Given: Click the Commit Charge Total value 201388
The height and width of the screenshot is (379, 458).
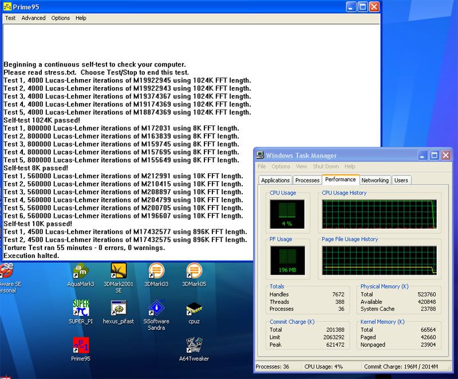Looking at the screenshot, I should pos(335,330).
